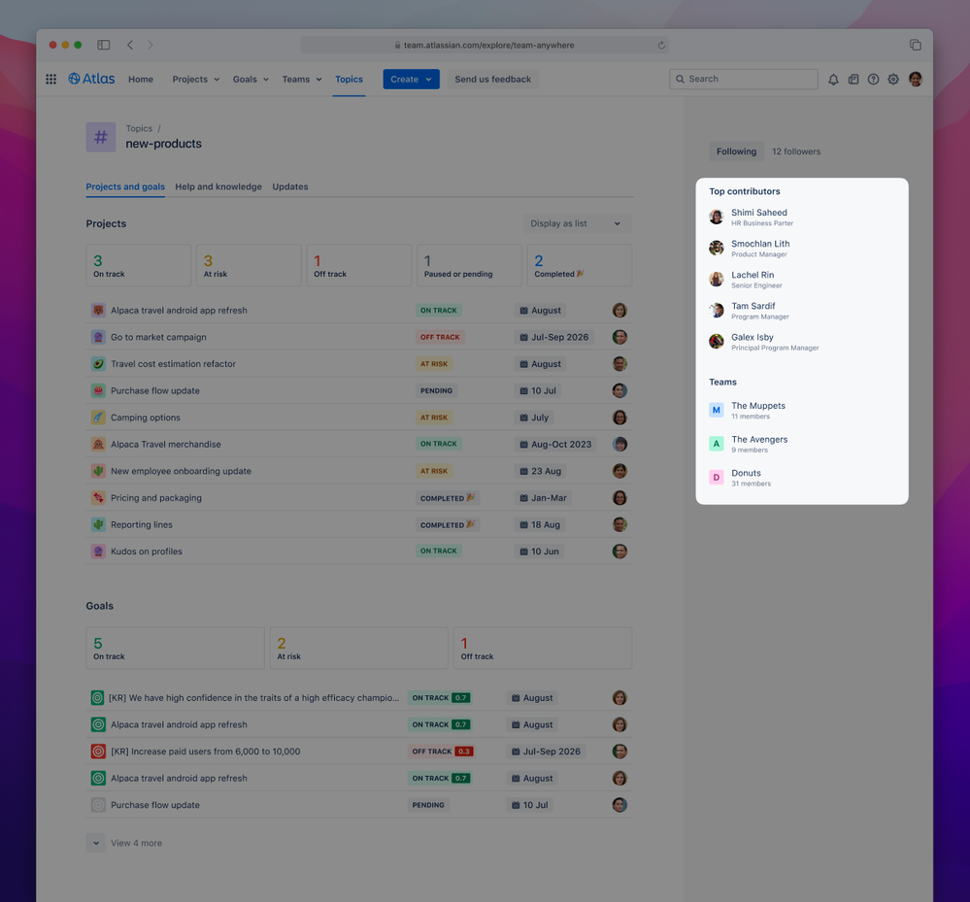The width and height of the screenshot is (970, 902).
Task: Click the Donuts team D icon
Action: (x=716, y=477)
